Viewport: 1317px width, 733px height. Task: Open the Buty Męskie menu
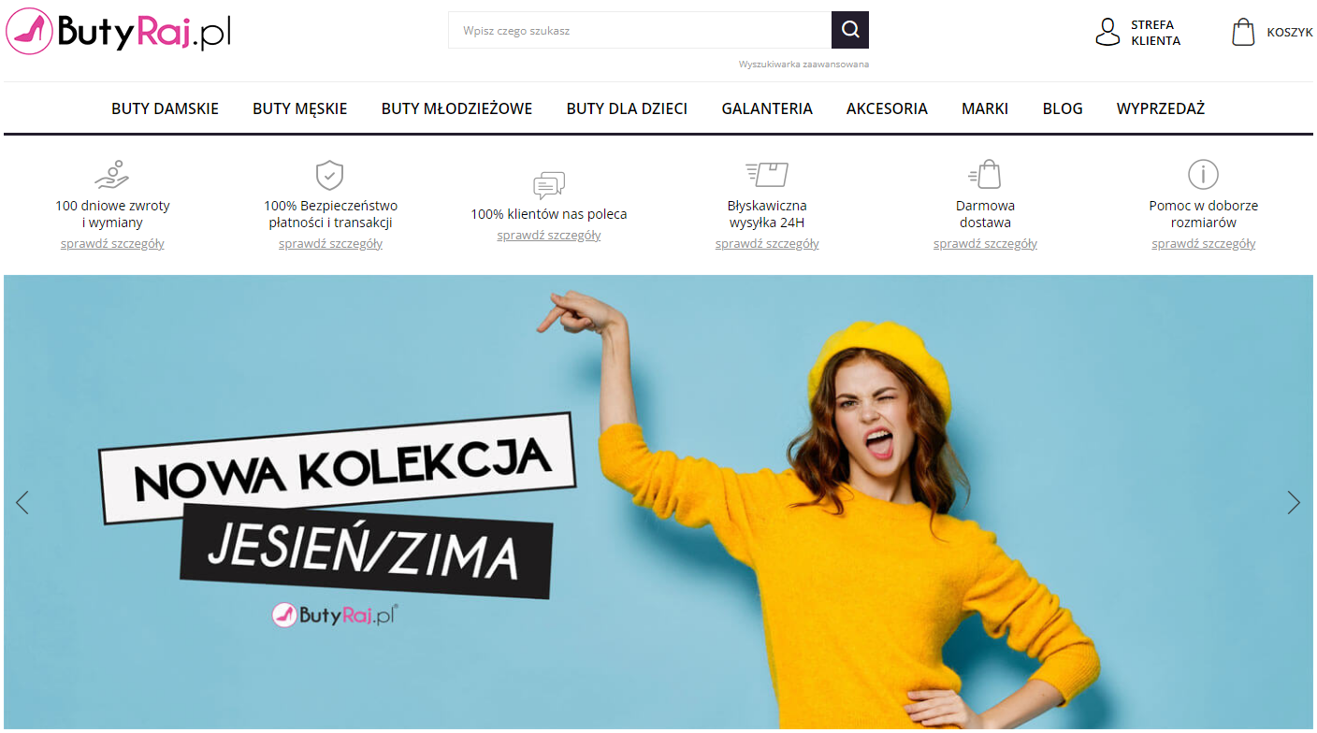(299, 108)
